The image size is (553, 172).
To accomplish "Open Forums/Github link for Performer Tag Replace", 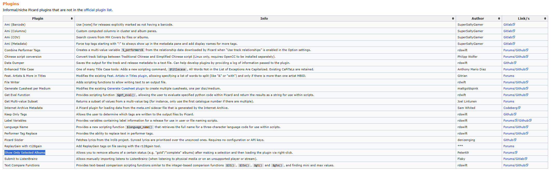I will pos(516,133).
